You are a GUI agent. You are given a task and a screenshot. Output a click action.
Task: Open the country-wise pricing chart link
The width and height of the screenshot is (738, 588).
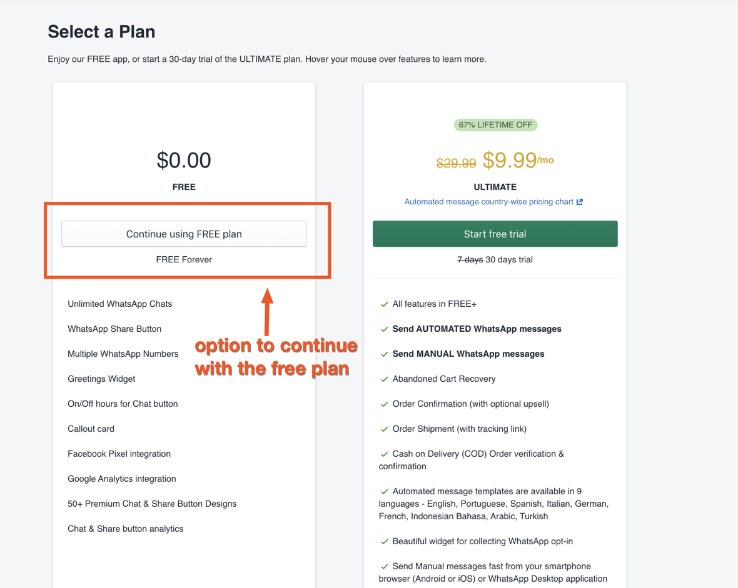pyautogui.click(x=488, y=202)
